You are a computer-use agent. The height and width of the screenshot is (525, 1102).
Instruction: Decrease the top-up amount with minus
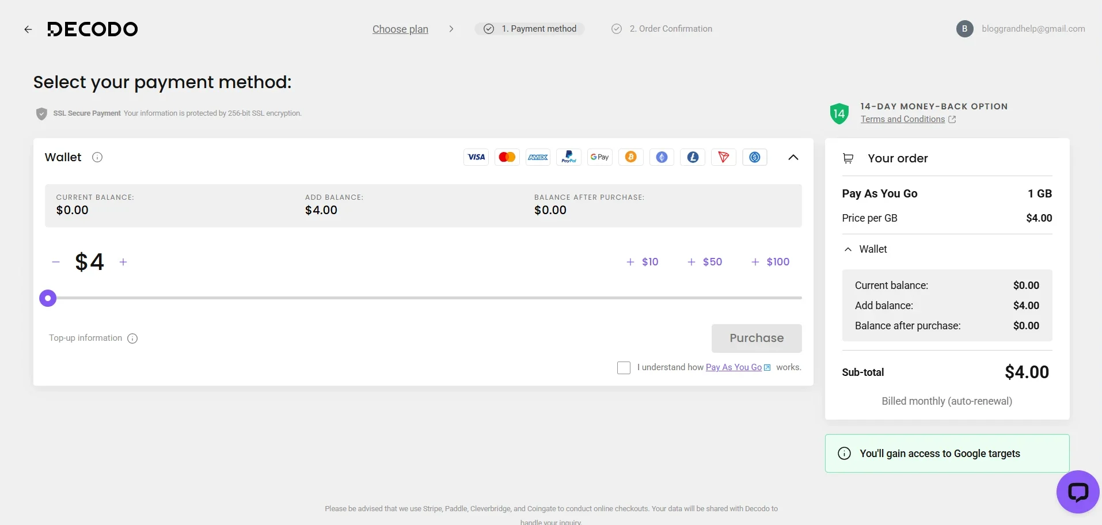tap(56, 262)
